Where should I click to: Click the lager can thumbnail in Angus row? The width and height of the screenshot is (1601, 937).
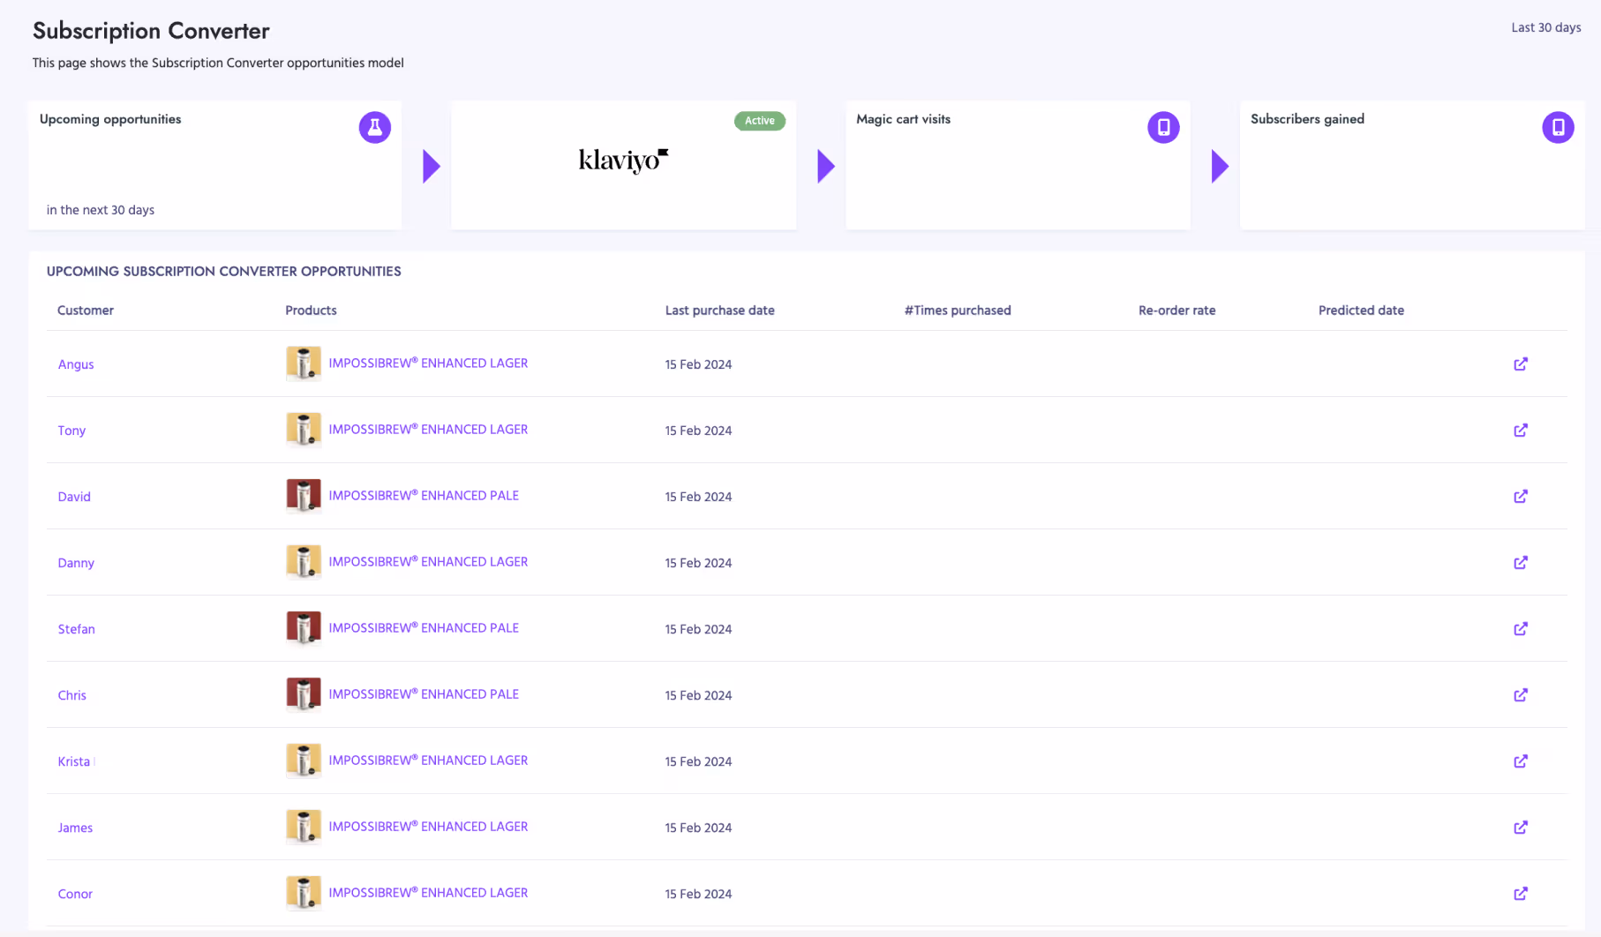[304, 364]
